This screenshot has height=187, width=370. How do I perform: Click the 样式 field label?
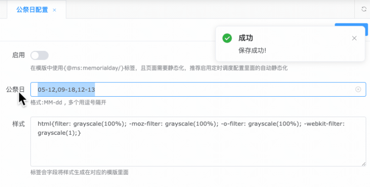[x=18, y=124]
